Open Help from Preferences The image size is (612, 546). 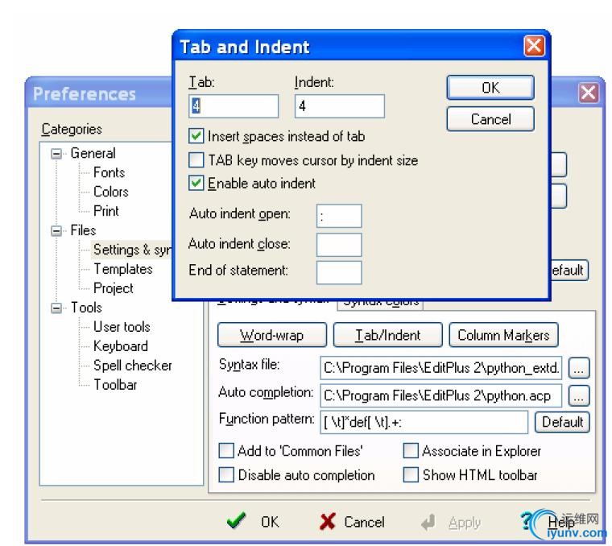tap(548, 522)
